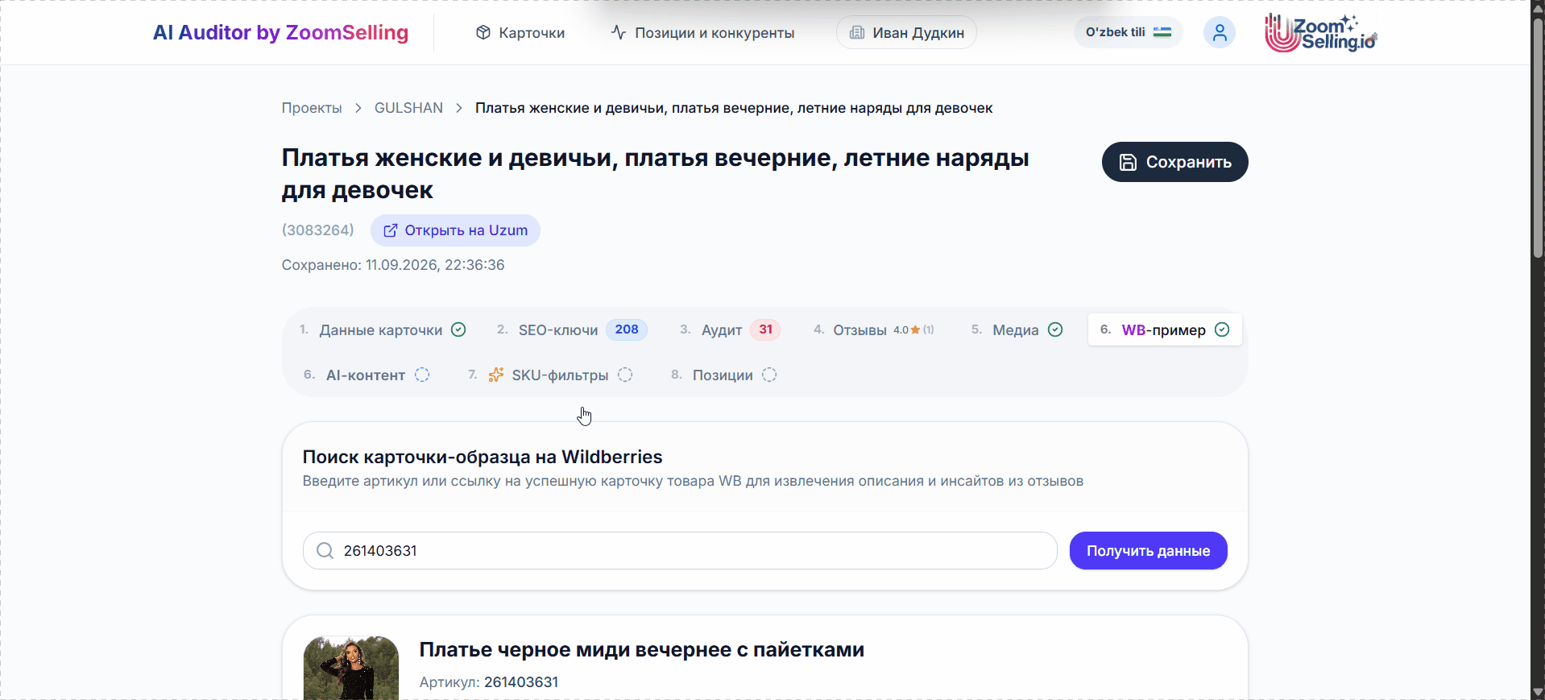Open the Карточки menu
This screenshot has height=700, width=1545.
click(520, 33)
